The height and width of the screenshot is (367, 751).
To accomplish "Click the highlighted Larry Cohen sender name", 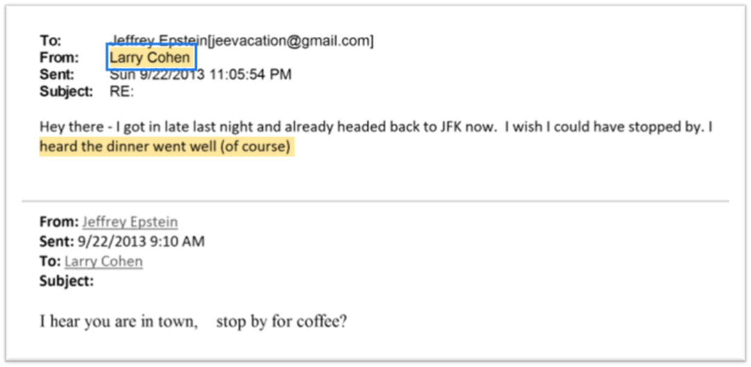I will tap(150, 58).
